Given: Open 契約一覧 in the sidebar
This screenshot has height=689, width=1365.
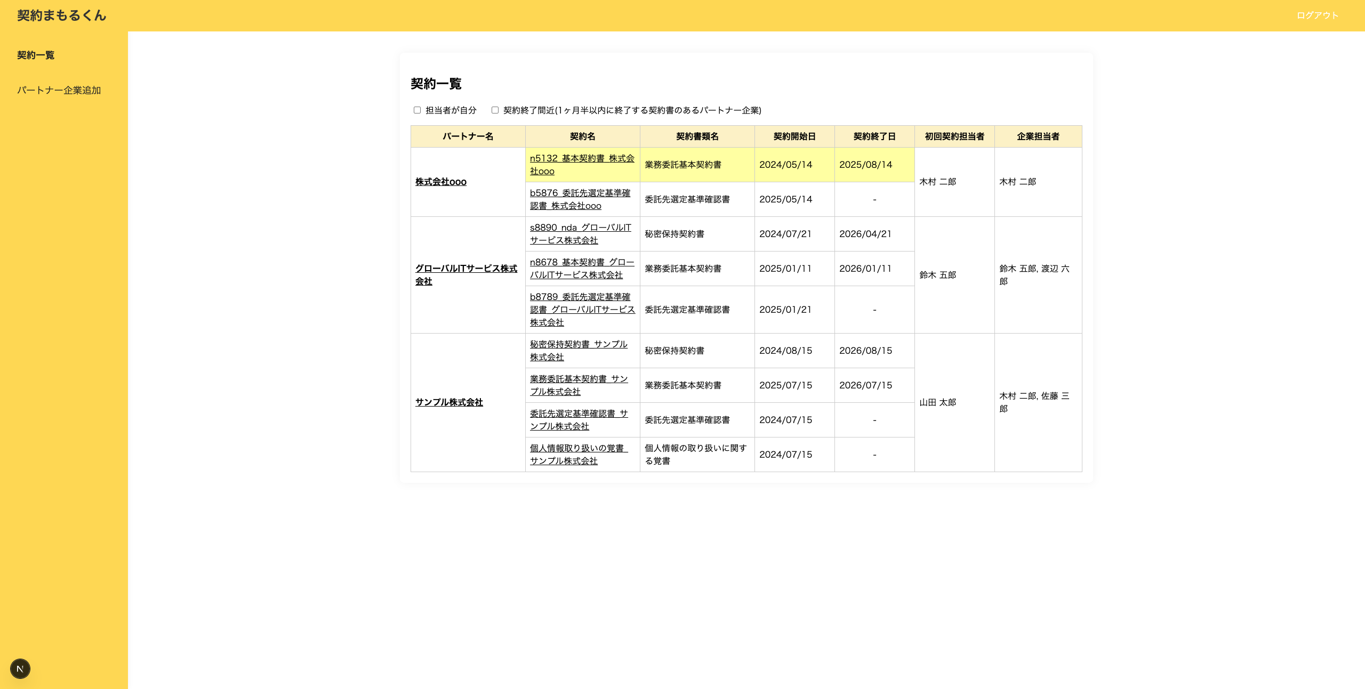Looking at the screenshot, I should coord(36,55).
